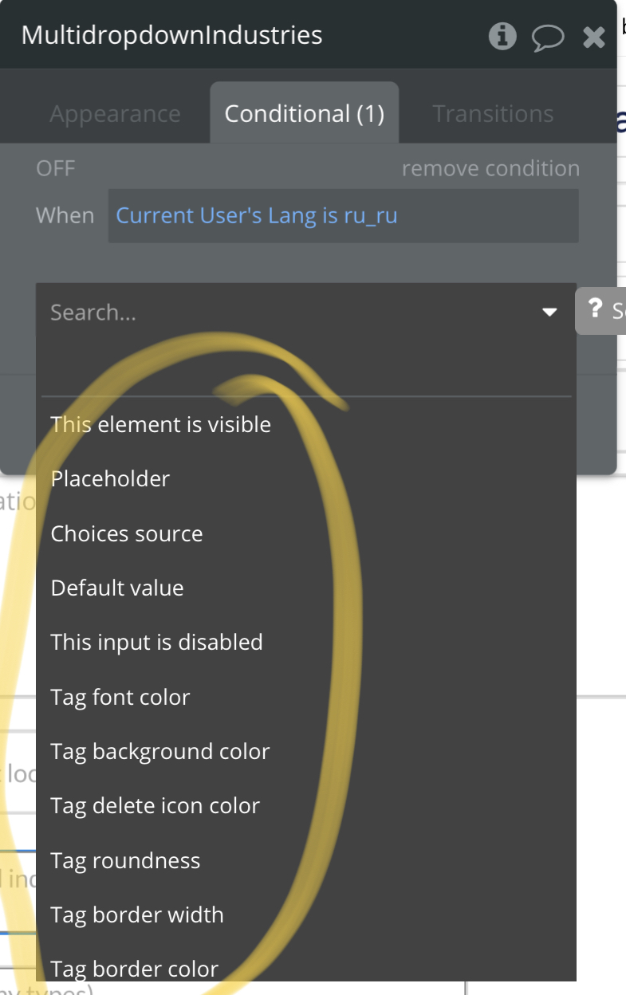
Task: Select the Tag font color property
Action: click(x=306, y=697)
